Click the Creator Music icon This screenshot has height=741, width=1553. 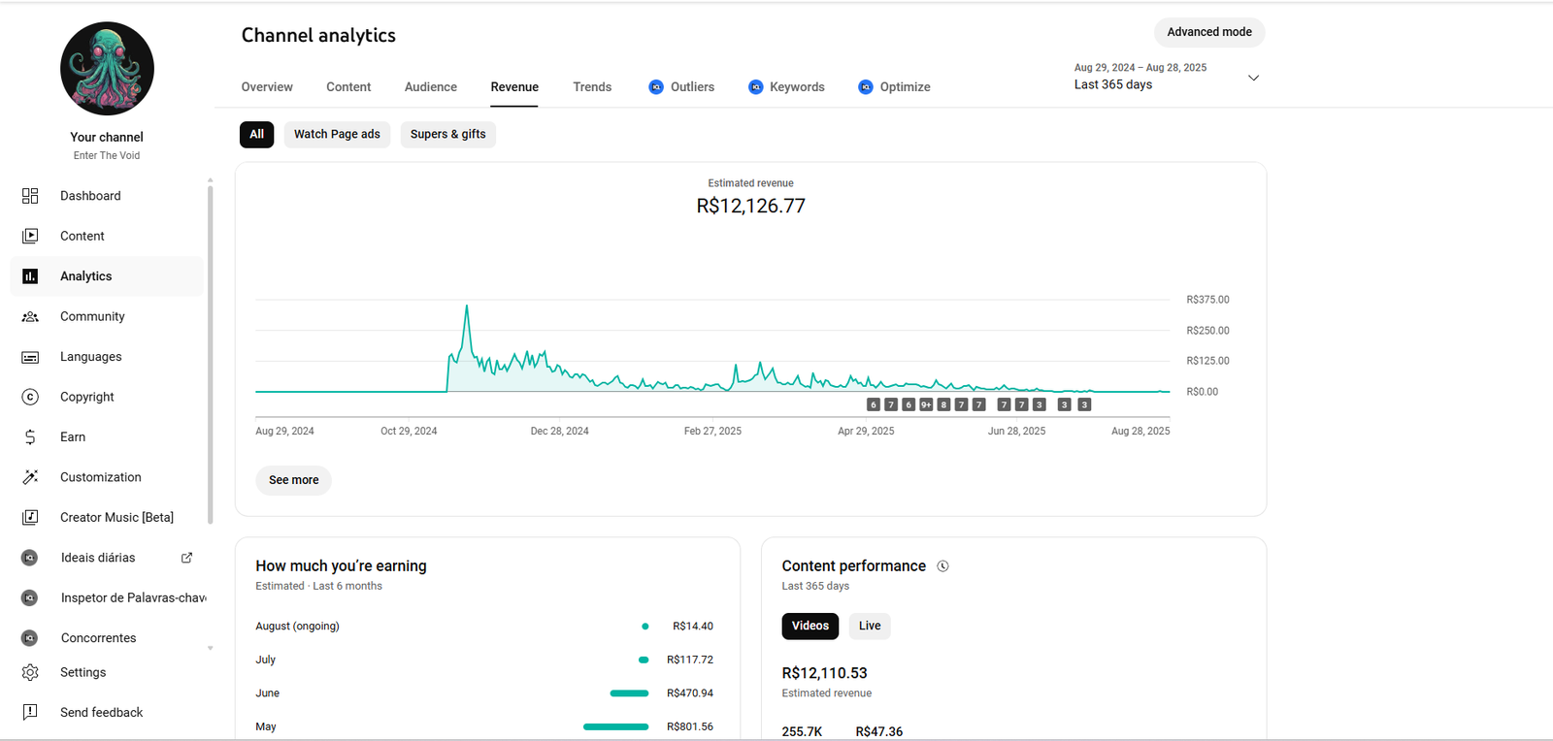(x=30, y=518)
